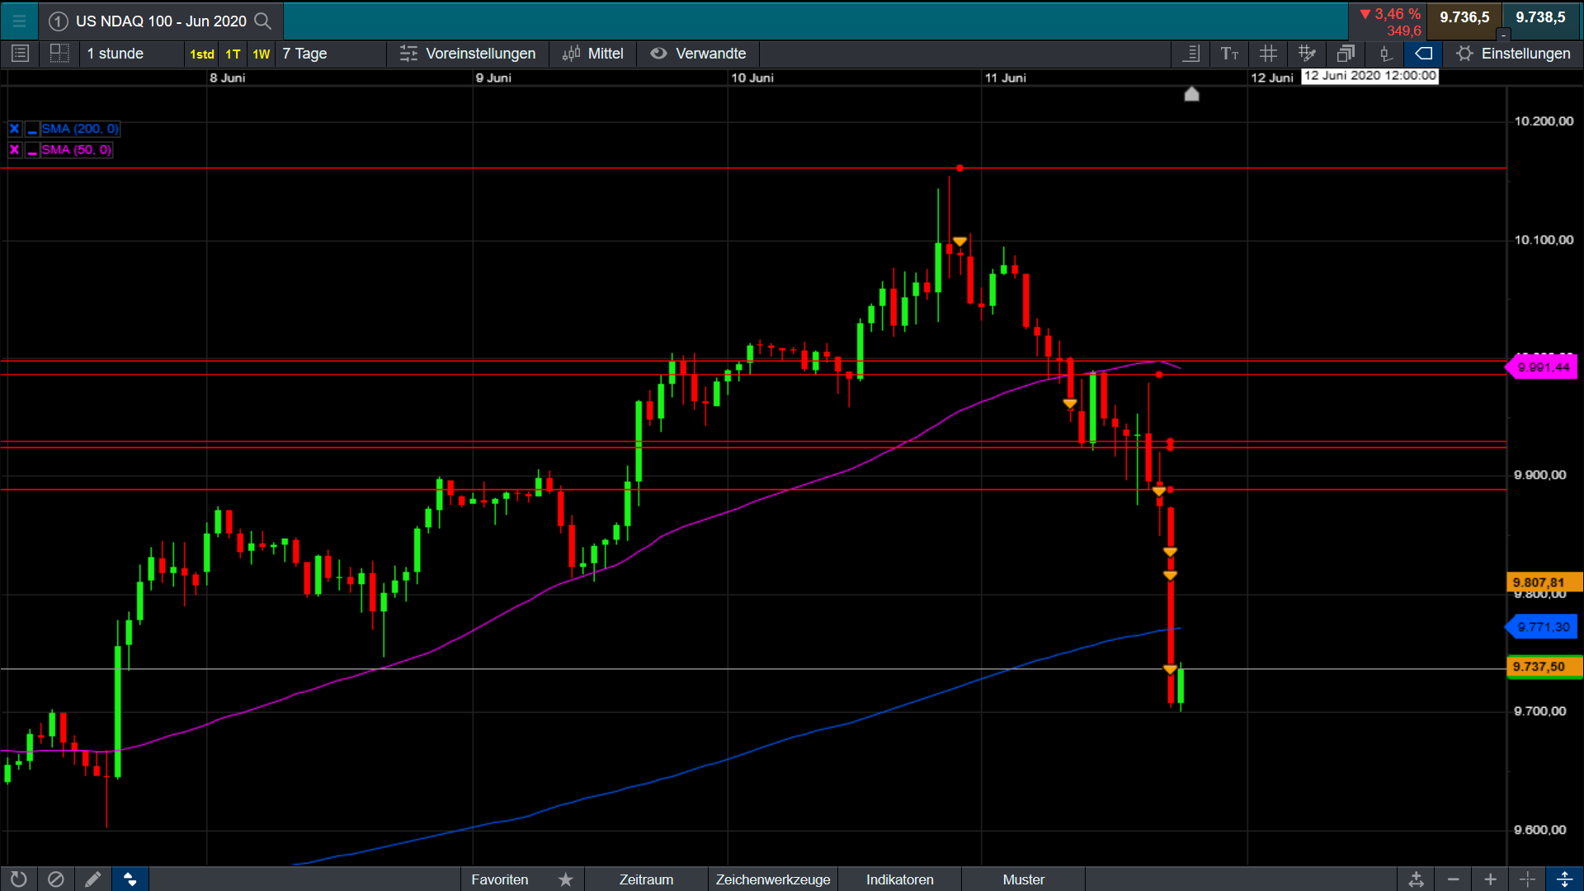Click the grid eyedropper color icon

pyautogui.click(x=1307, y=54)
